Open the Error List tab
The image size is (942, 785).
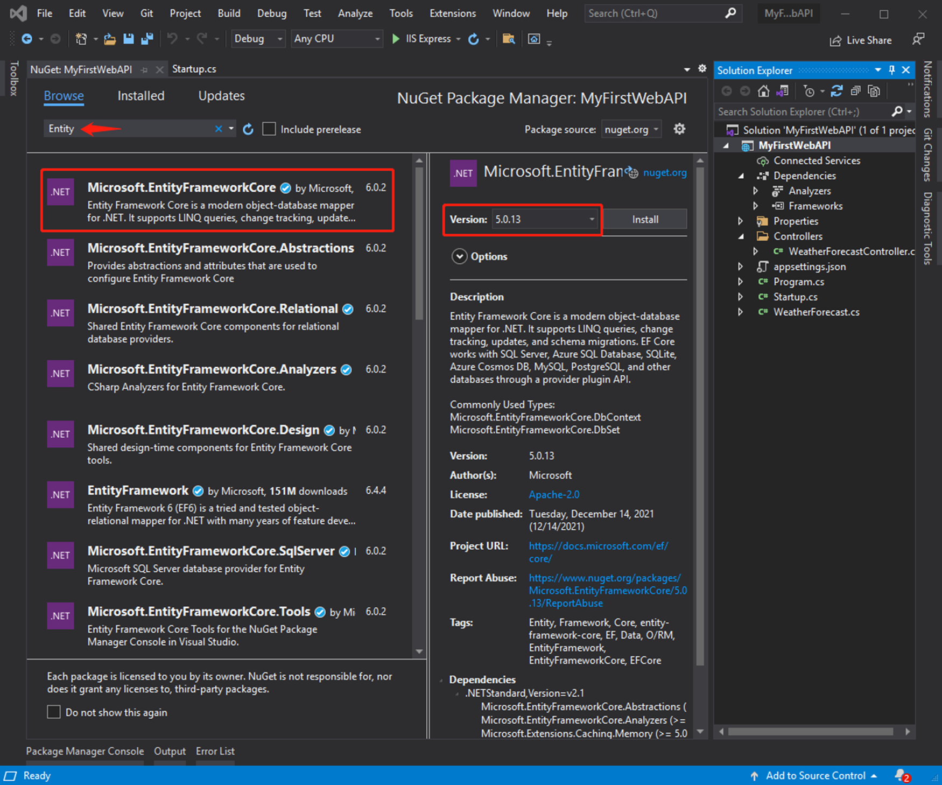215,751
